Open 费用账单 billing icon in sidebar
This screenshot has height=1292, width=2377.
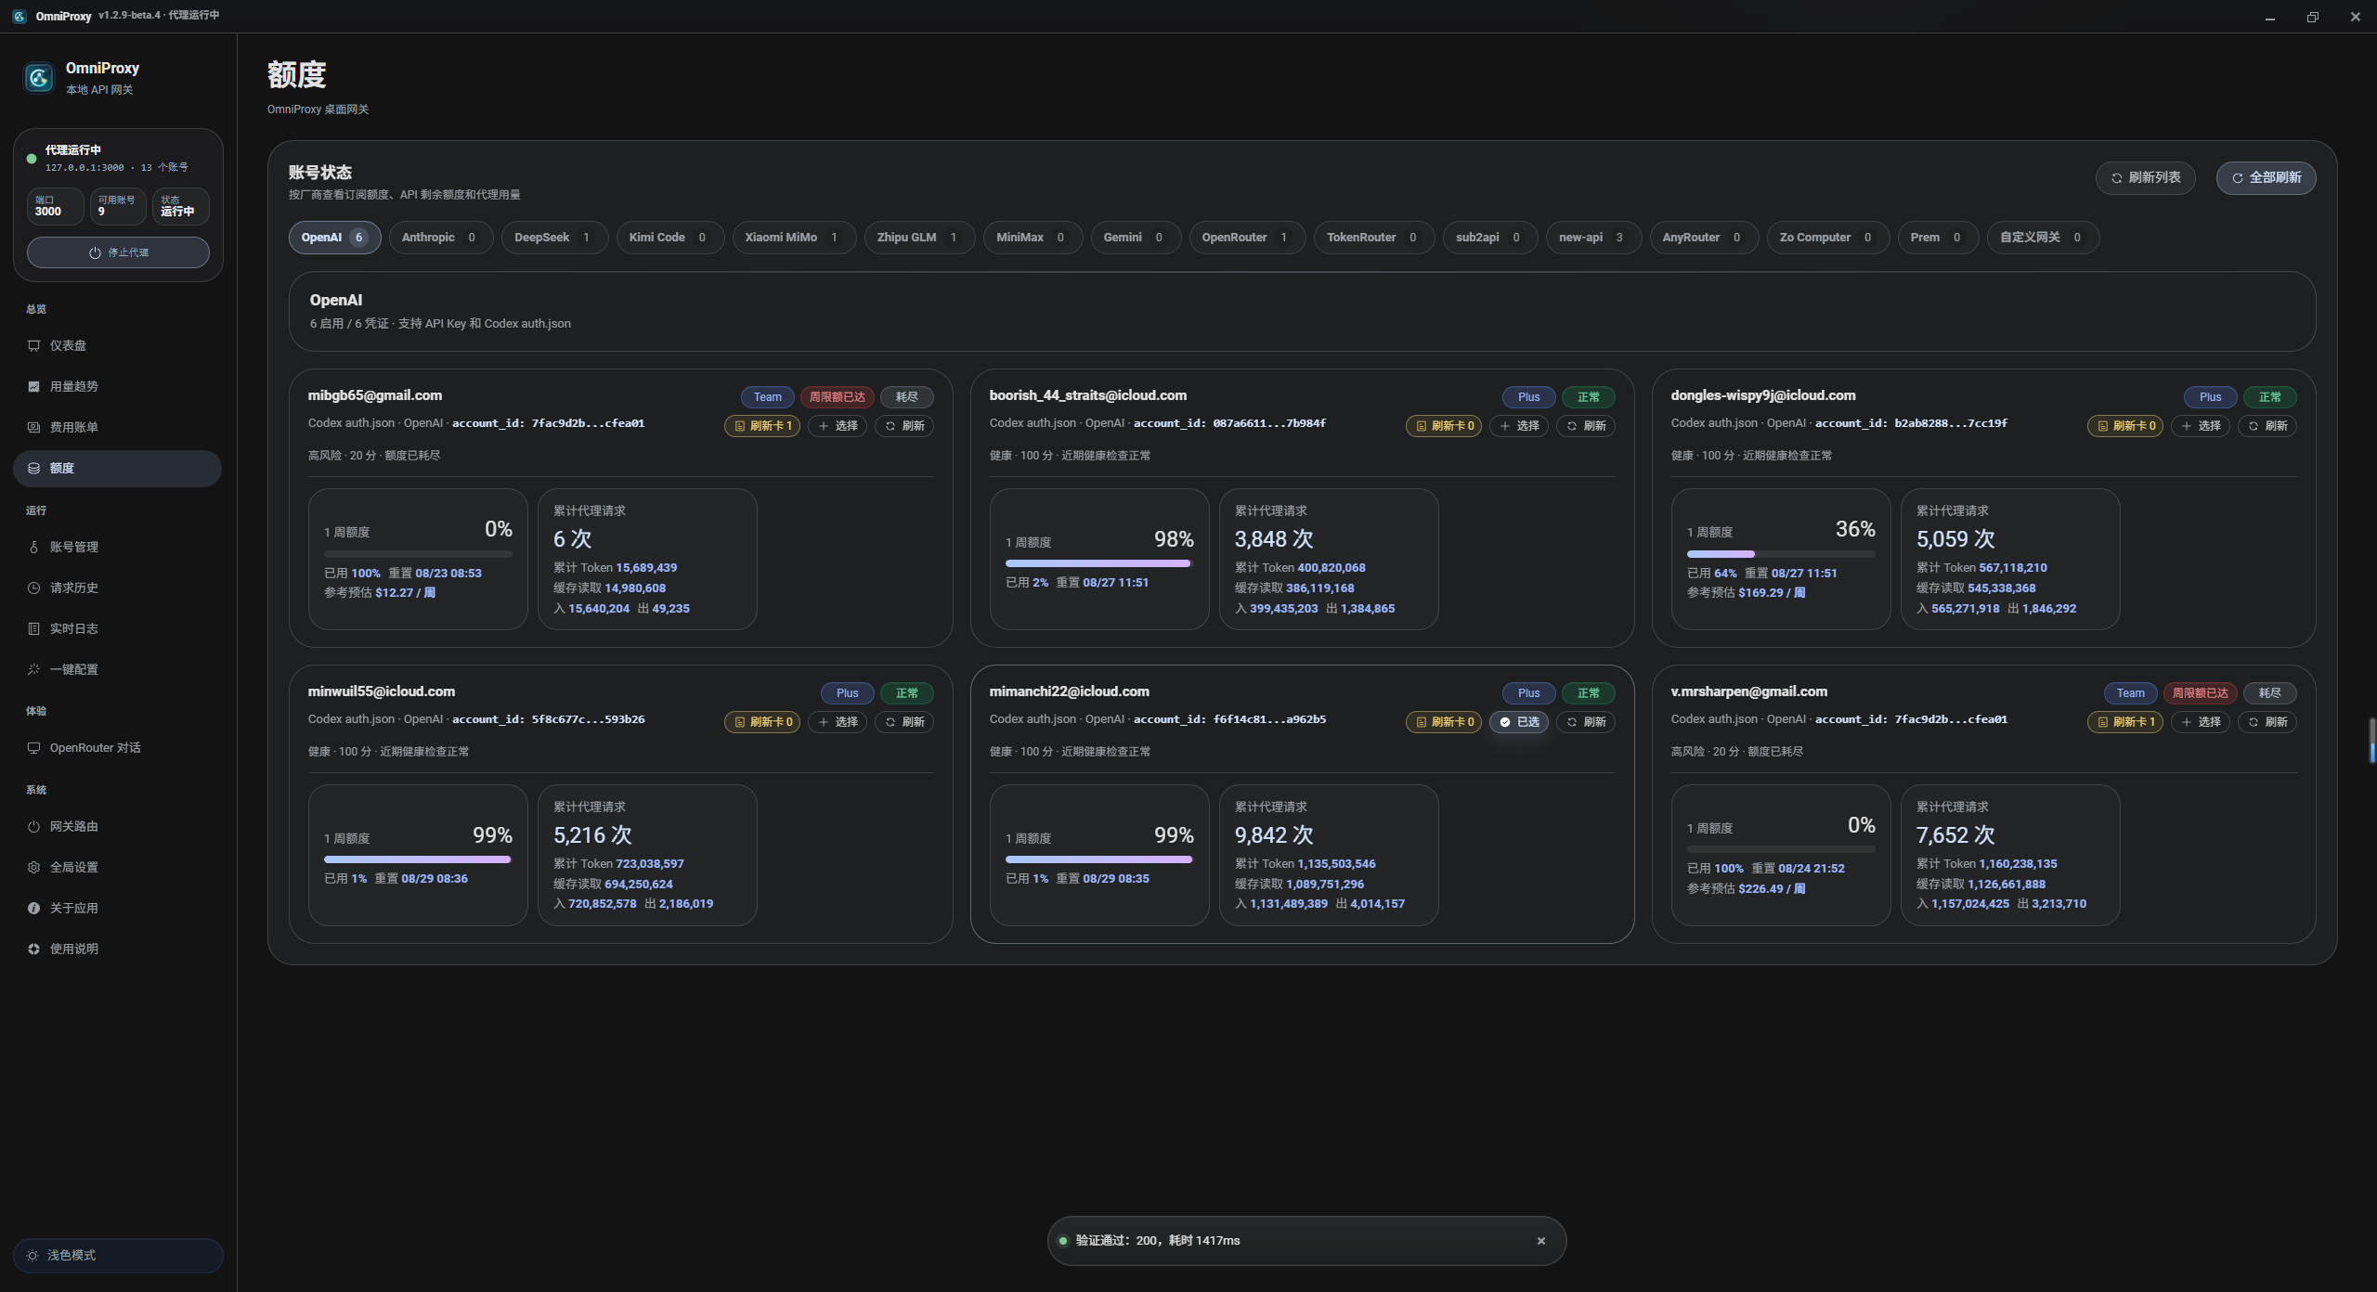click(33, 427)
